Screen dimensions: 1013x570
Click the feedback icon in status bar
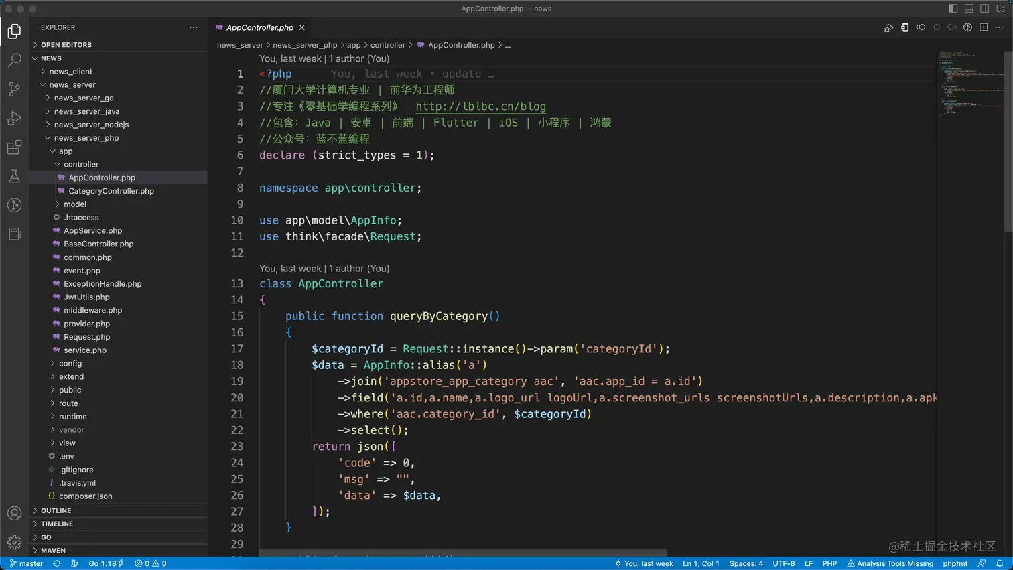(x=982, y=563)
